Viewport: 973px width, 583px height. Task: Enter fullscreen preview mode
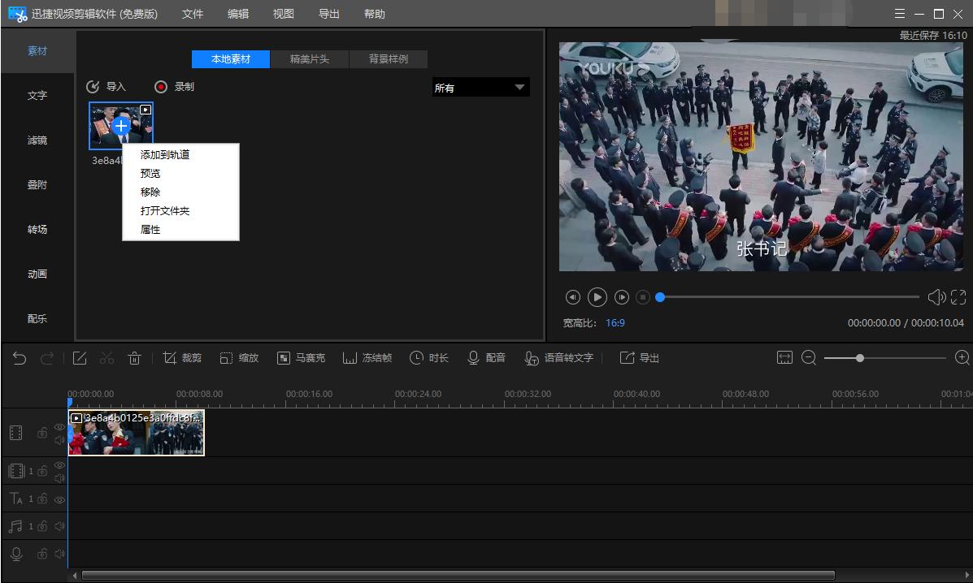tap(958, 297)
